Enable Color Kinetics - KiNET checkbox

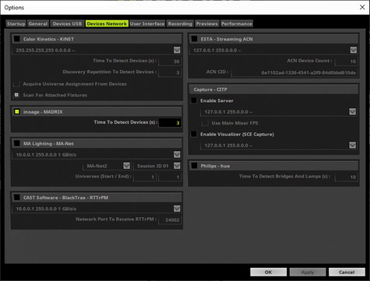tap(17, 39)
